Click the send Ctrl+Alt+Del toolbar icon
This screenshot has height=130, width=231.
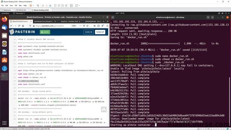38,5
